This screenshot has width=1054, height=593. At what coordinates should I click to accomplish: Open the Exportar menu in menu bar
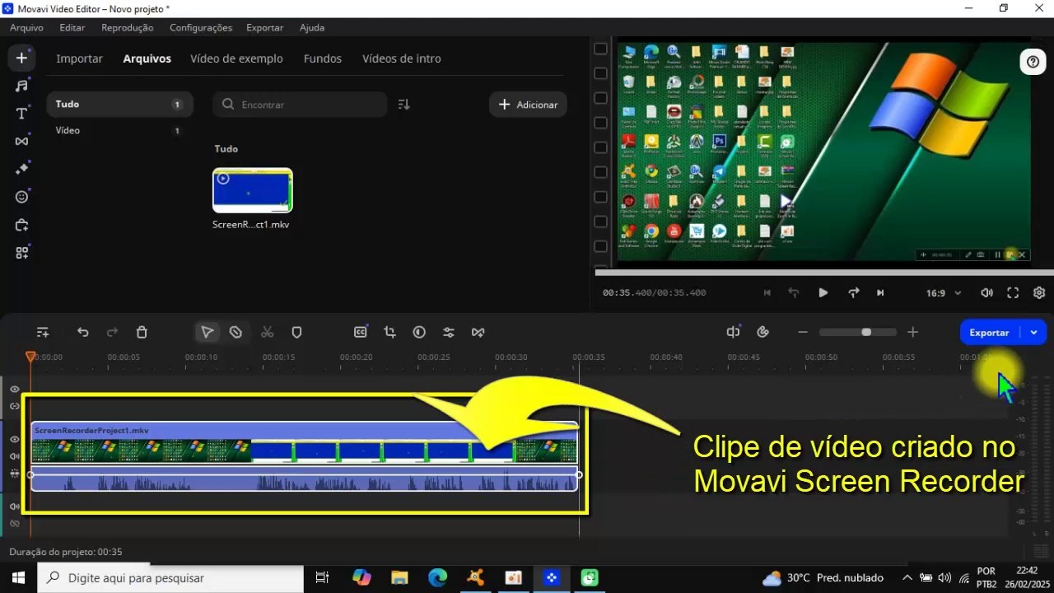[265, 27]
